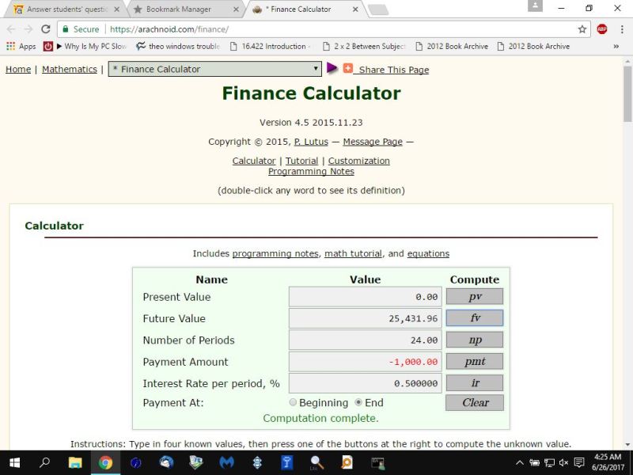Image resolution: width=633 pixels, height=475 pixels.
Task: Open the Malwarebytes taskbar icon
Action: tap(226, 463)
